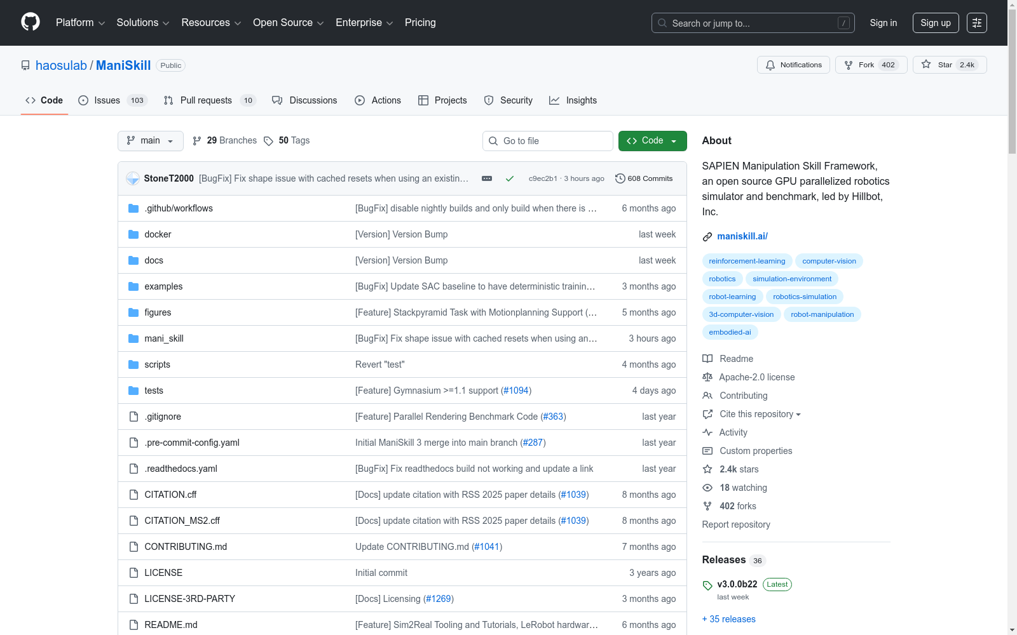Image resolution: width=1017 pixels, height=635 pixels.
Task: Open the Pricing page
Action: click(420, 23)
